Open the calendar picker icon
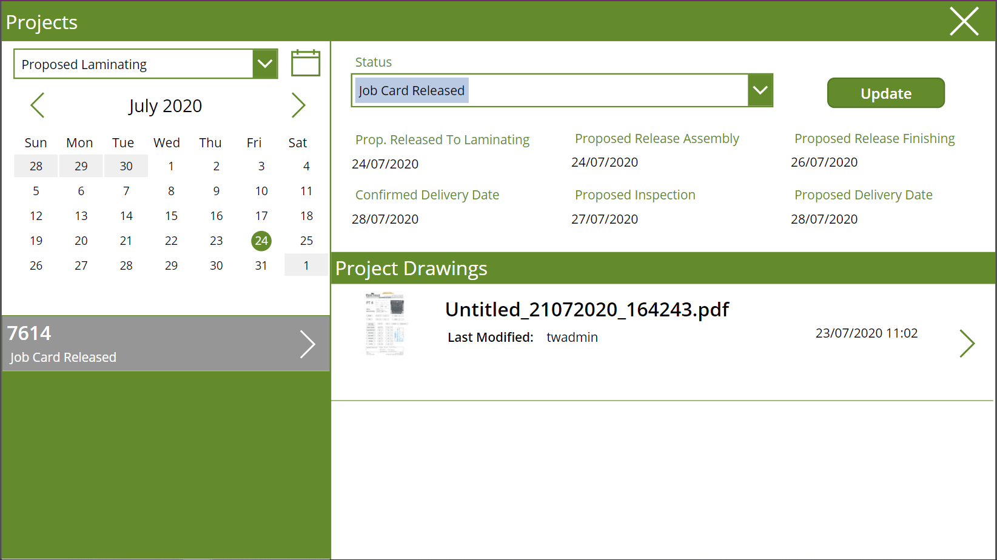Screen dimensions: 997x560 point(306,63)
